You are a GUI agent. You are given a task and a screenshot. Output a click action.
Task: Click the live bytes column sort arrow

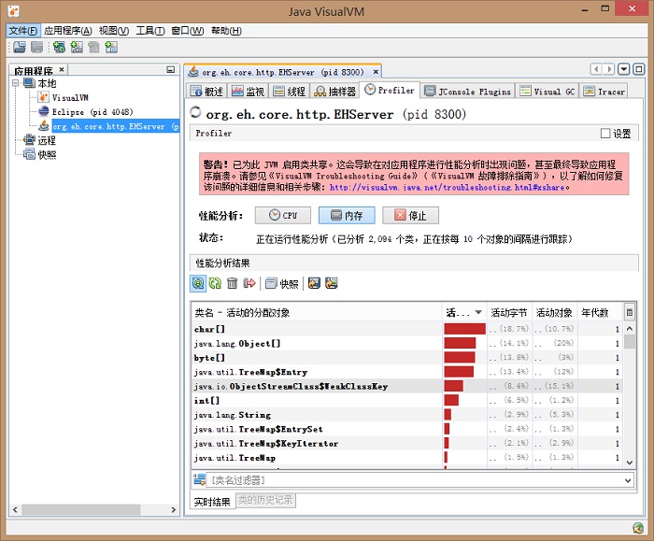pos(478,312)
